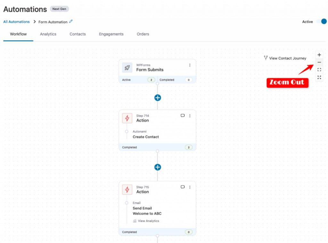This screenshot has height=243, width=328.
Task: Click the lightning bolt icon on Step 714
Action: tap(127, 118)
